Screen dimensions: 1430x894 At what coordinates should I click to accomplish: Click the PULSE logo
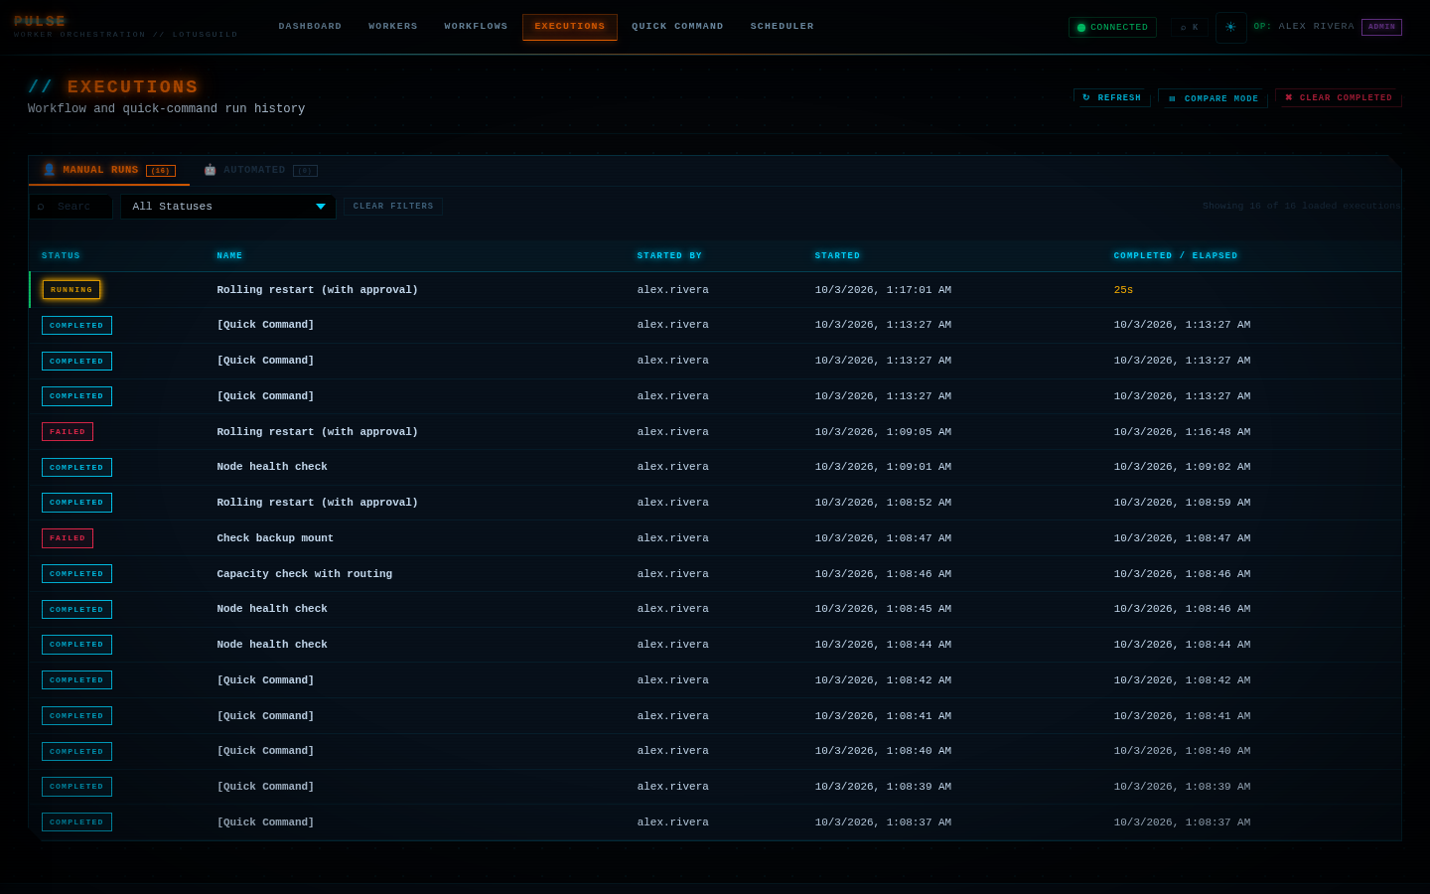[40, 21]
